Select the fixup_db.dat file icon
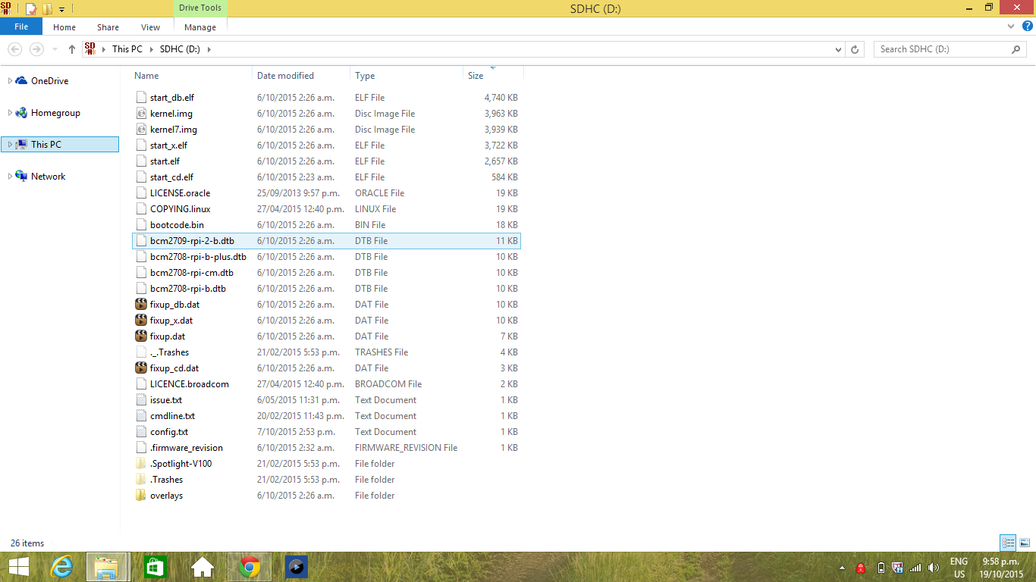This screenshot has width=1036, height=582. (x=140, y=305)
